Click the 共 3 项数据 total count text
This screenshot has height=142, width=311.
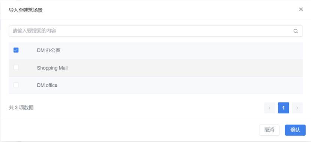tap(21, 108)
